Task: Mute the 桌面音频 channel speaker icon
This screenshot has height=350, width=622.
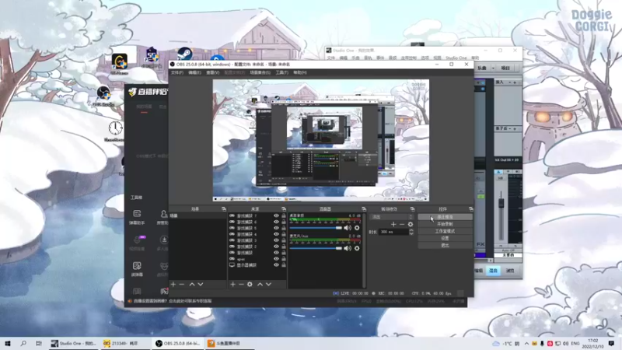Action: (348, 228)
